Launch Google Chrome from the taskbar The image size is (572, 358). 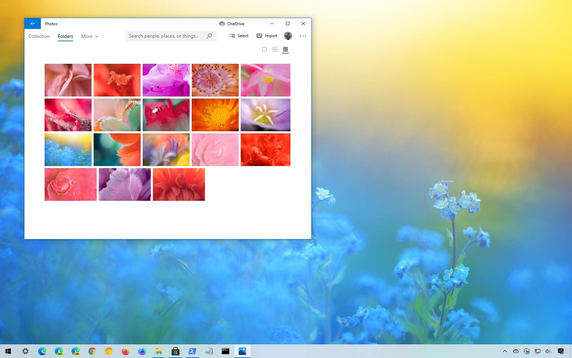tap(92, 351)
